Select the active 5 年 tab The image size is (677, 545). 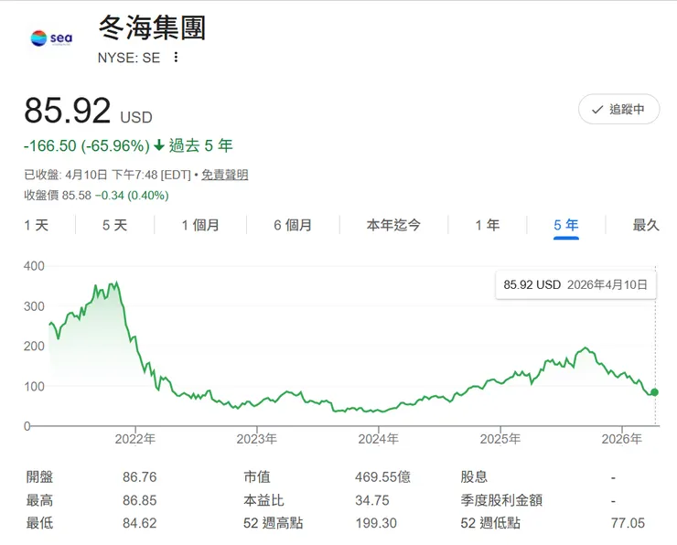tap(566, 225)
